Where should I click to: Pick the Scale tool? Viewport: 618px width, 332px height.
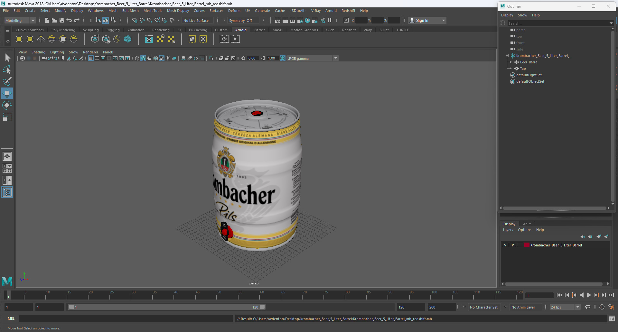[7, 117]
